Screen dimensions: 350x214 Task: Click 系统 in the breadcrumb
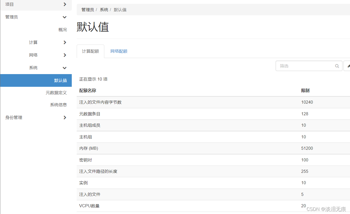click(104, 10)
